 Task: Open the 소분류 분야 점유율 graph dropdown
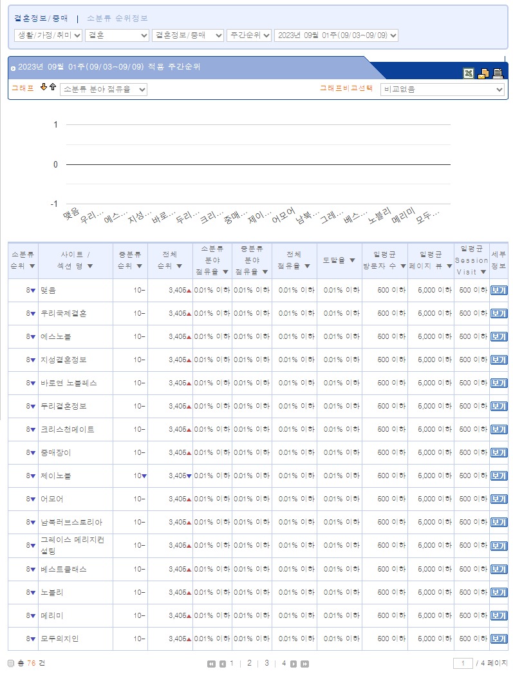103,90
